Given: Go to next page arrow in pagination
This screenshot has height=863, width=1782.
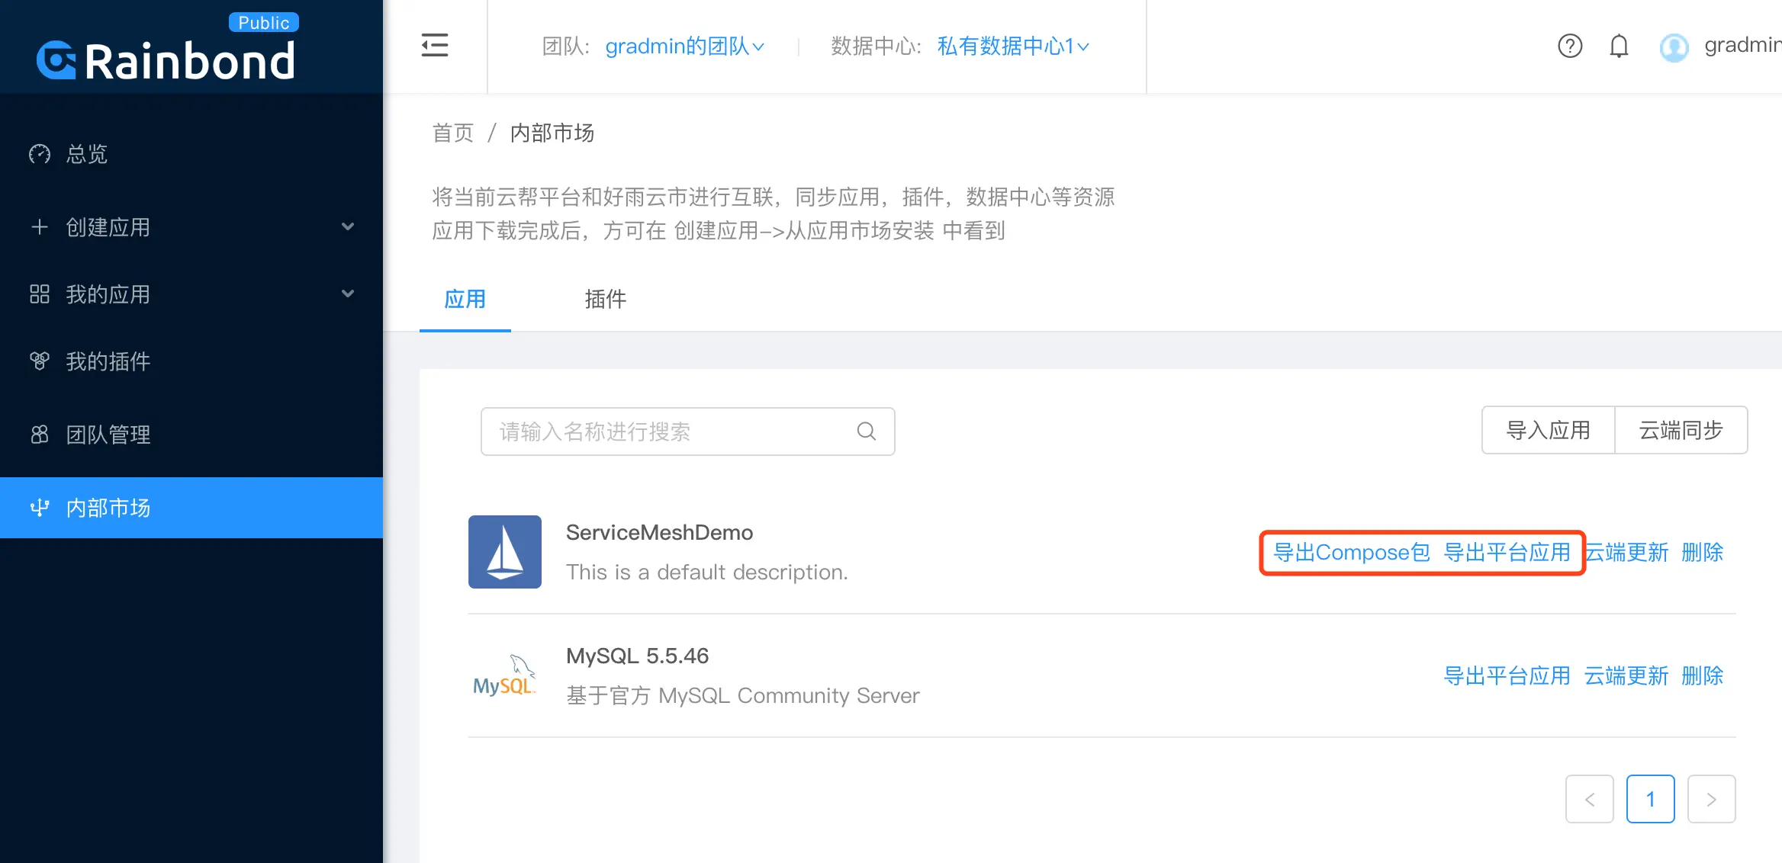Looking at the screenshot, I should pyautogui.click(x=1711, y=799).
